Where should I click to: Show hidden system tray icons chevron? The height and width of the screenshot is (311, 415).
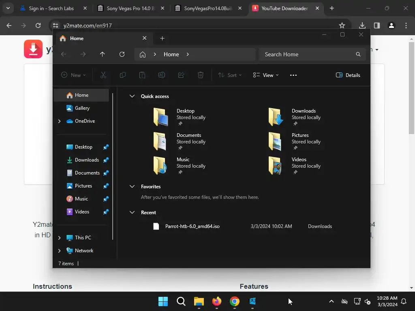(332, 301)
